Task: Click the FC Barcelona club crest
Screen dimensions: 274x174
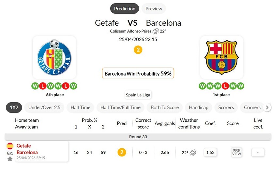Action: click(221, 57)
